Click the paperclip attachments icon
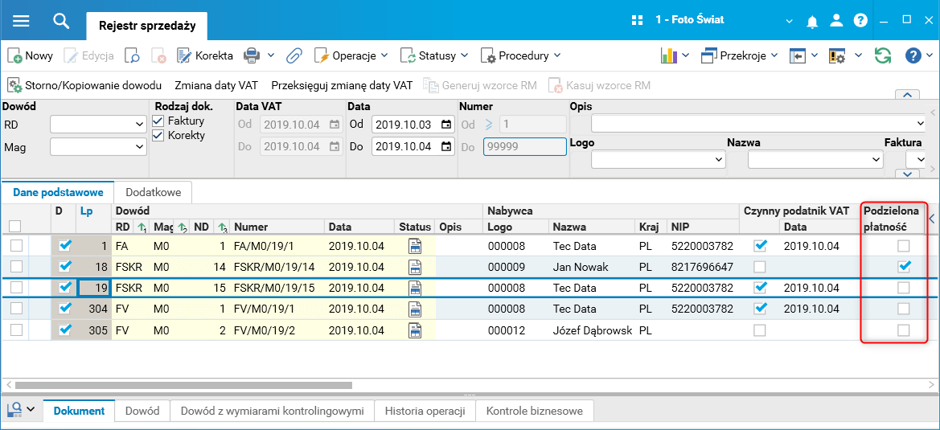This screenshot has height=430, width=940. [294, 55]
